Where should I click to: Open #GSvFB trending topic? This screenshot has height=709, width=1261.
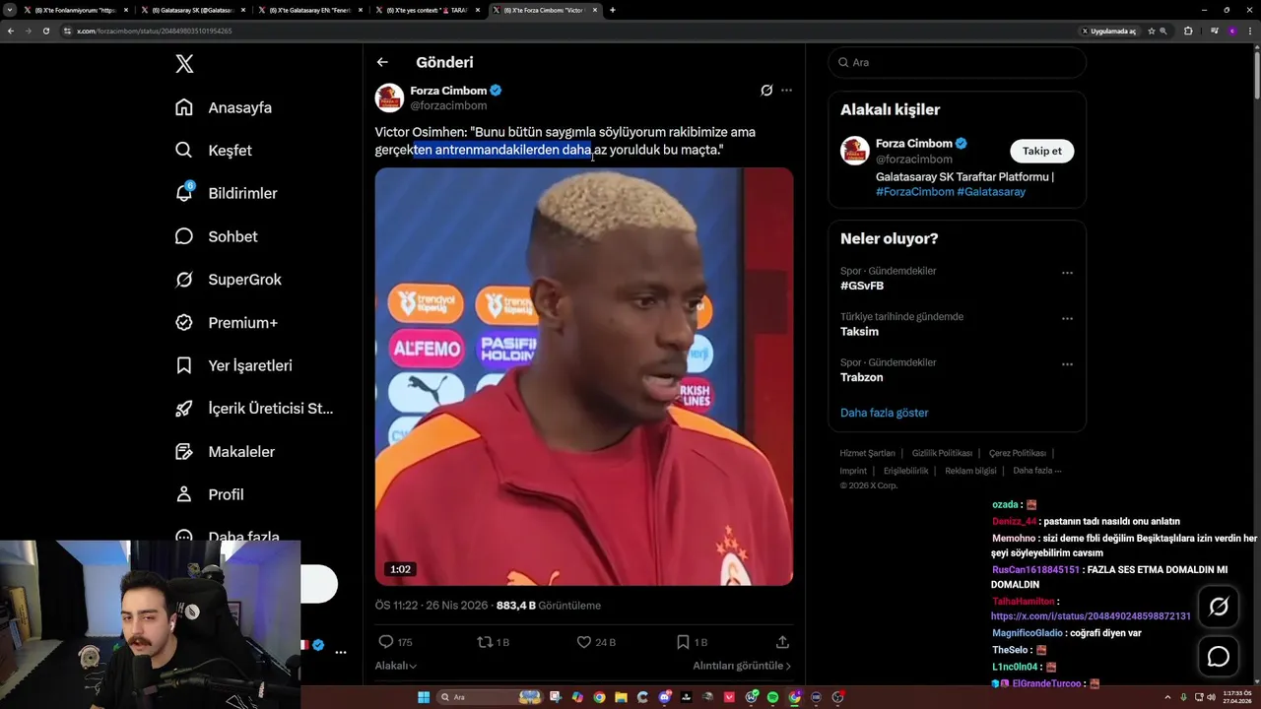[862, 286]
